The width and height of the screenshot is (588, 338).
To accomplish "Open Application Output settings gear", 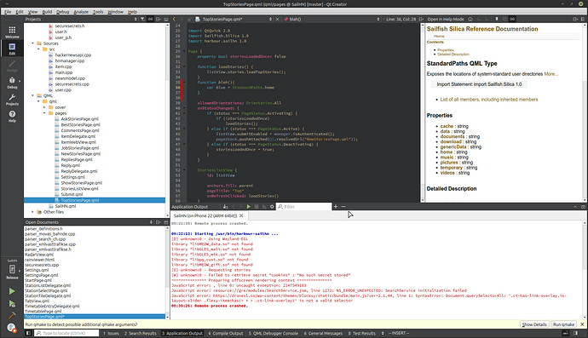I will click(272, 207).
